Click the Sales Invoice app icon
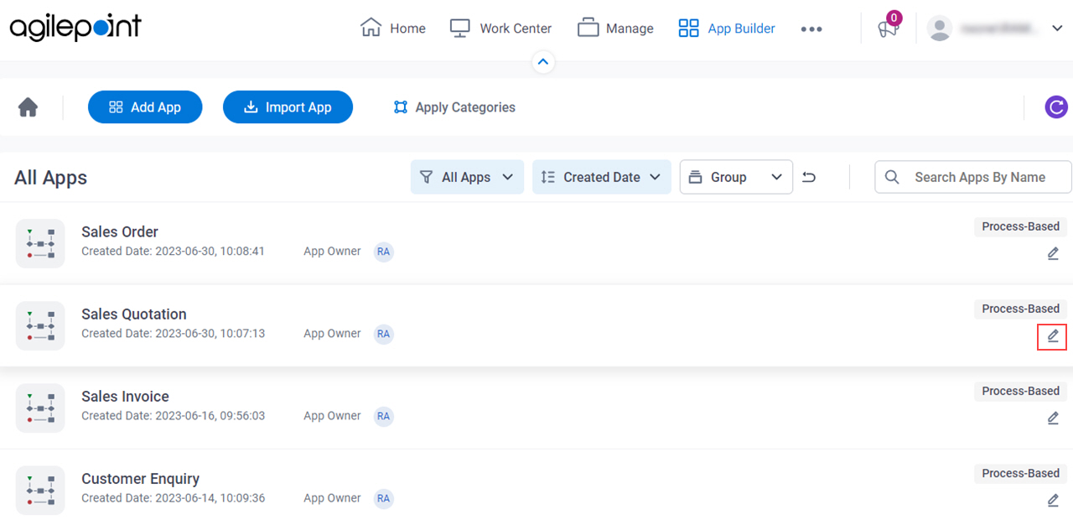 click(x=40, y=408)
